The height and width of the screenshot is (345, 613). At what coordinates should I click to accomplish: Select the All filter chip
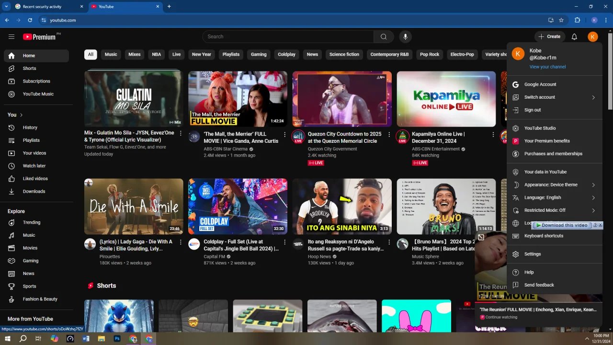(91, 55)
